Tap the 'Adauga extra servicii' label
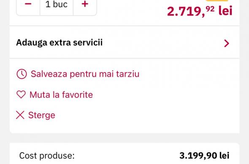The width and height of the screenshot is (249, 164). pos(60,43)
